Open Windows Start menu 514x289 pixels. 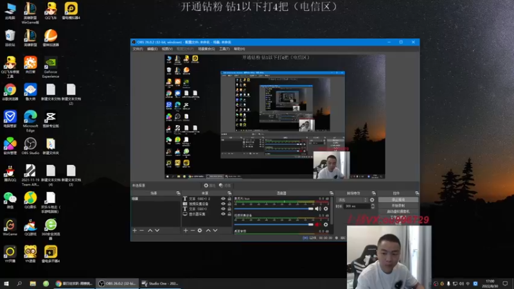(6, 283)
